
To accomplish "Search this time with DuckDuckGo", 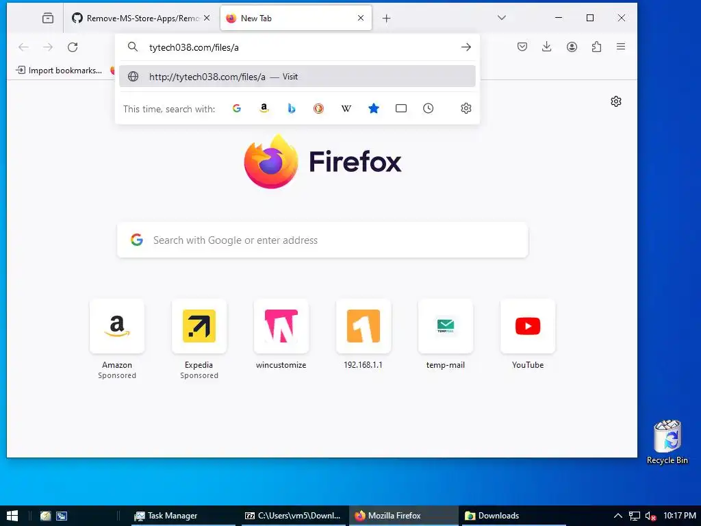I will click(318, 108).
